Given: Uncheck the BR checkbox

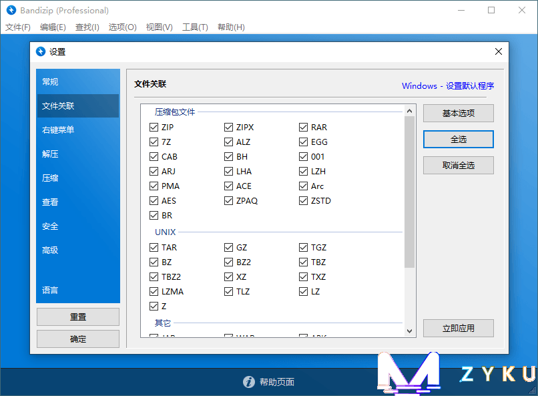Looking at the screenshot, I should (154, 216).
